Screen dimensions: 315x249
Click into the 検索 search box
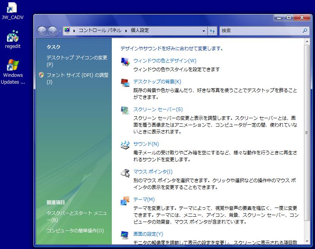(x=261, y=31)
